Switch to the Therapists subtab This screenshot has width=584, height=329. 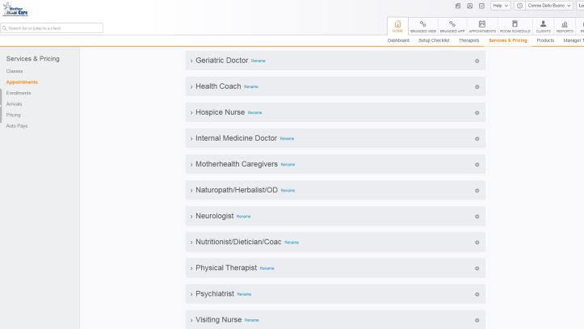(x=468, y=40)
